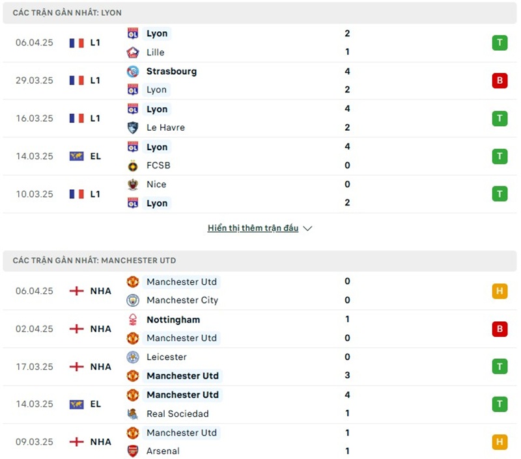This screenshot has width=521, height=459.
Task: Expand the 'Hiển thị thêm trận đấu' chevron
Action: pos(308,229)
